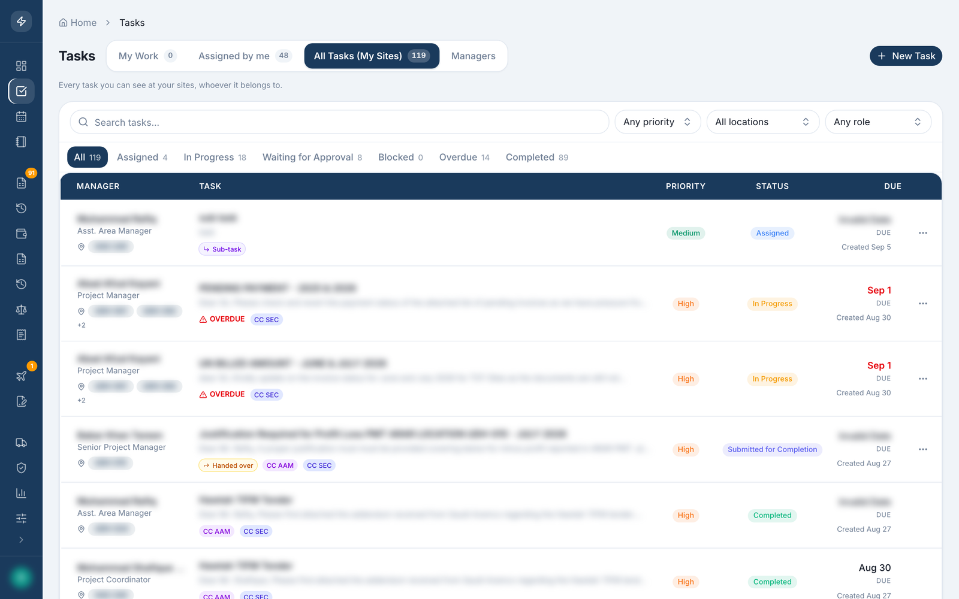Open the balance scales icon in sidebar

click(x=21, y=310)
